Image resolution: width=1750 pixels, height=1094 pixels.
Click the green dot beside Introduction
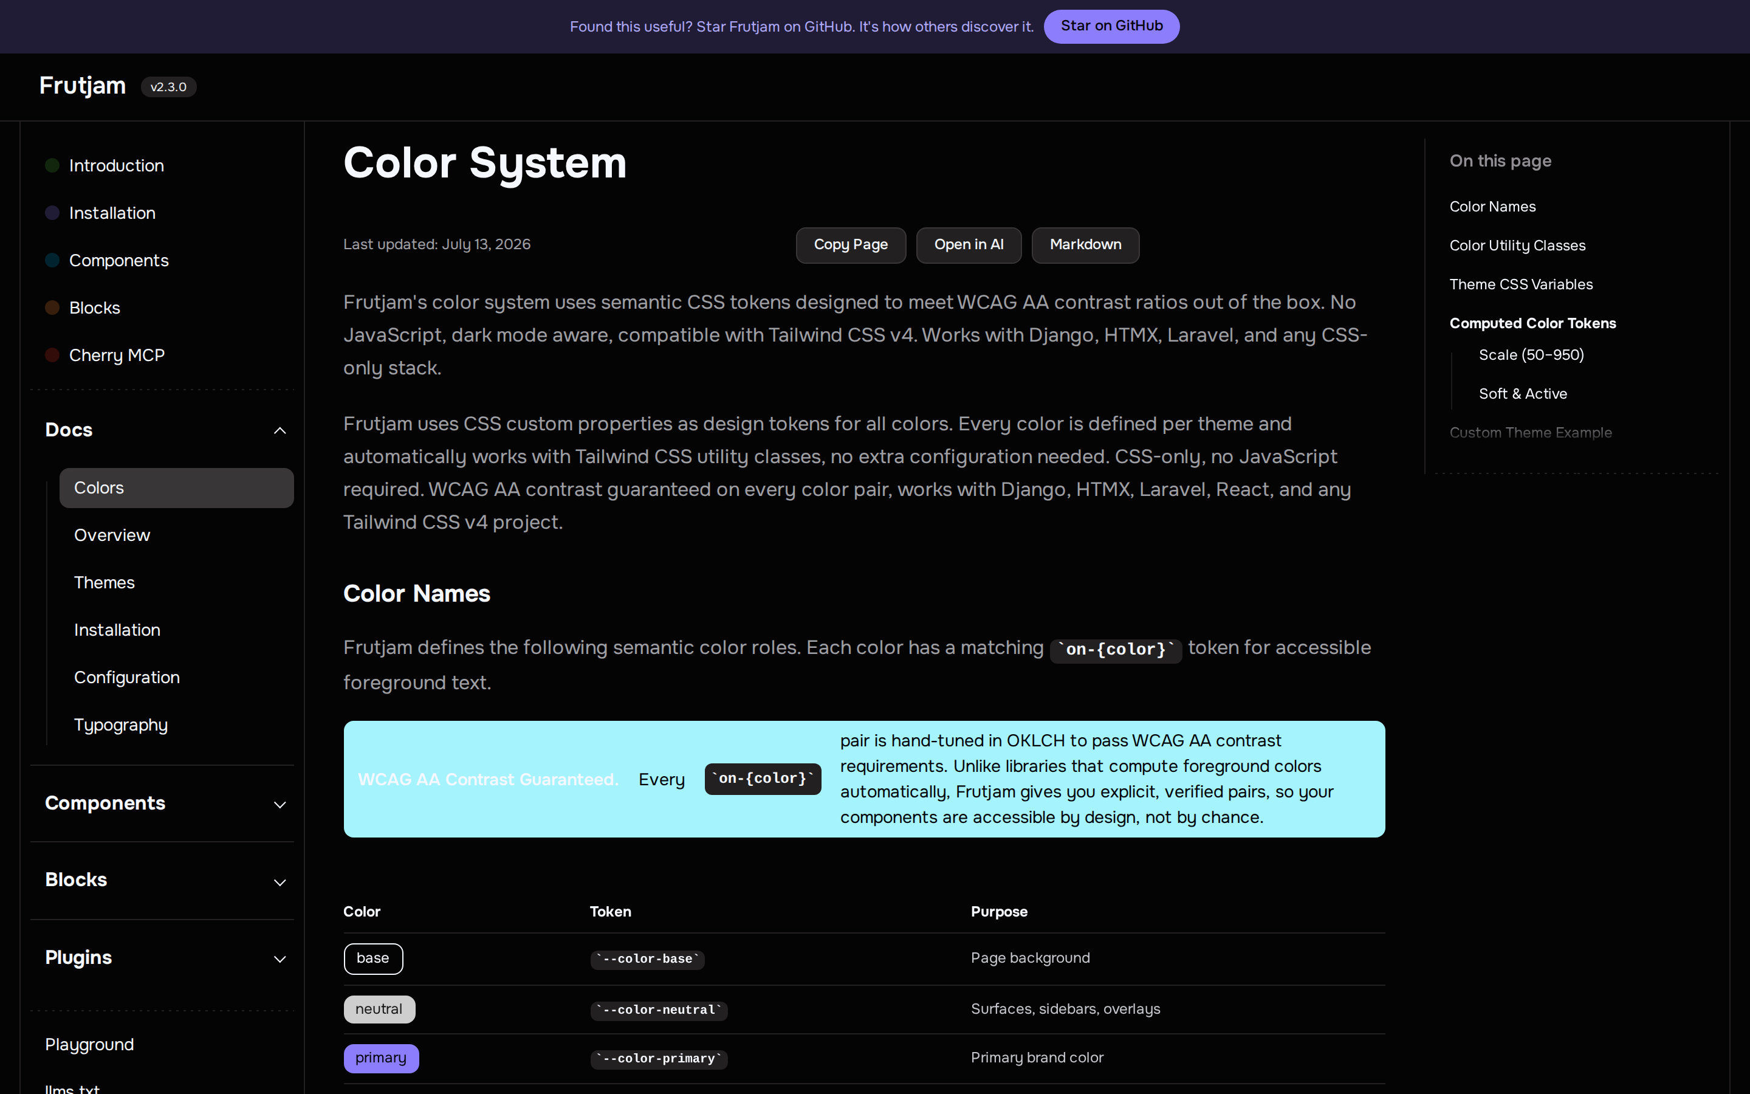click(52, 166)
